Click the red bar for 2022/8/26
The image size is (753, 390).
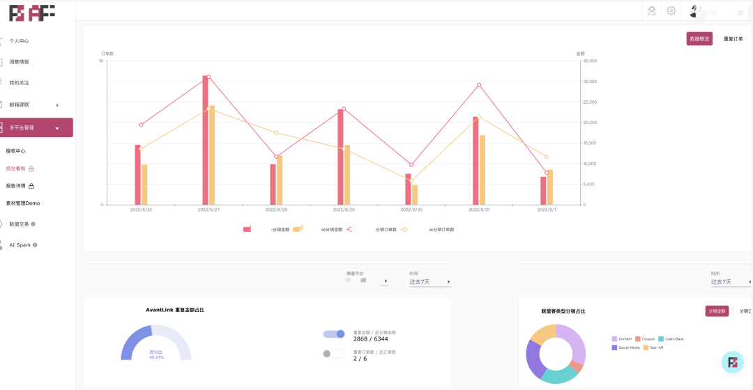(138, 175)
